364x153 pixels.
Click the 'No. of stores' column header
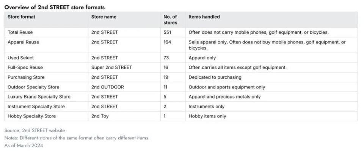(x=170, y=20)
